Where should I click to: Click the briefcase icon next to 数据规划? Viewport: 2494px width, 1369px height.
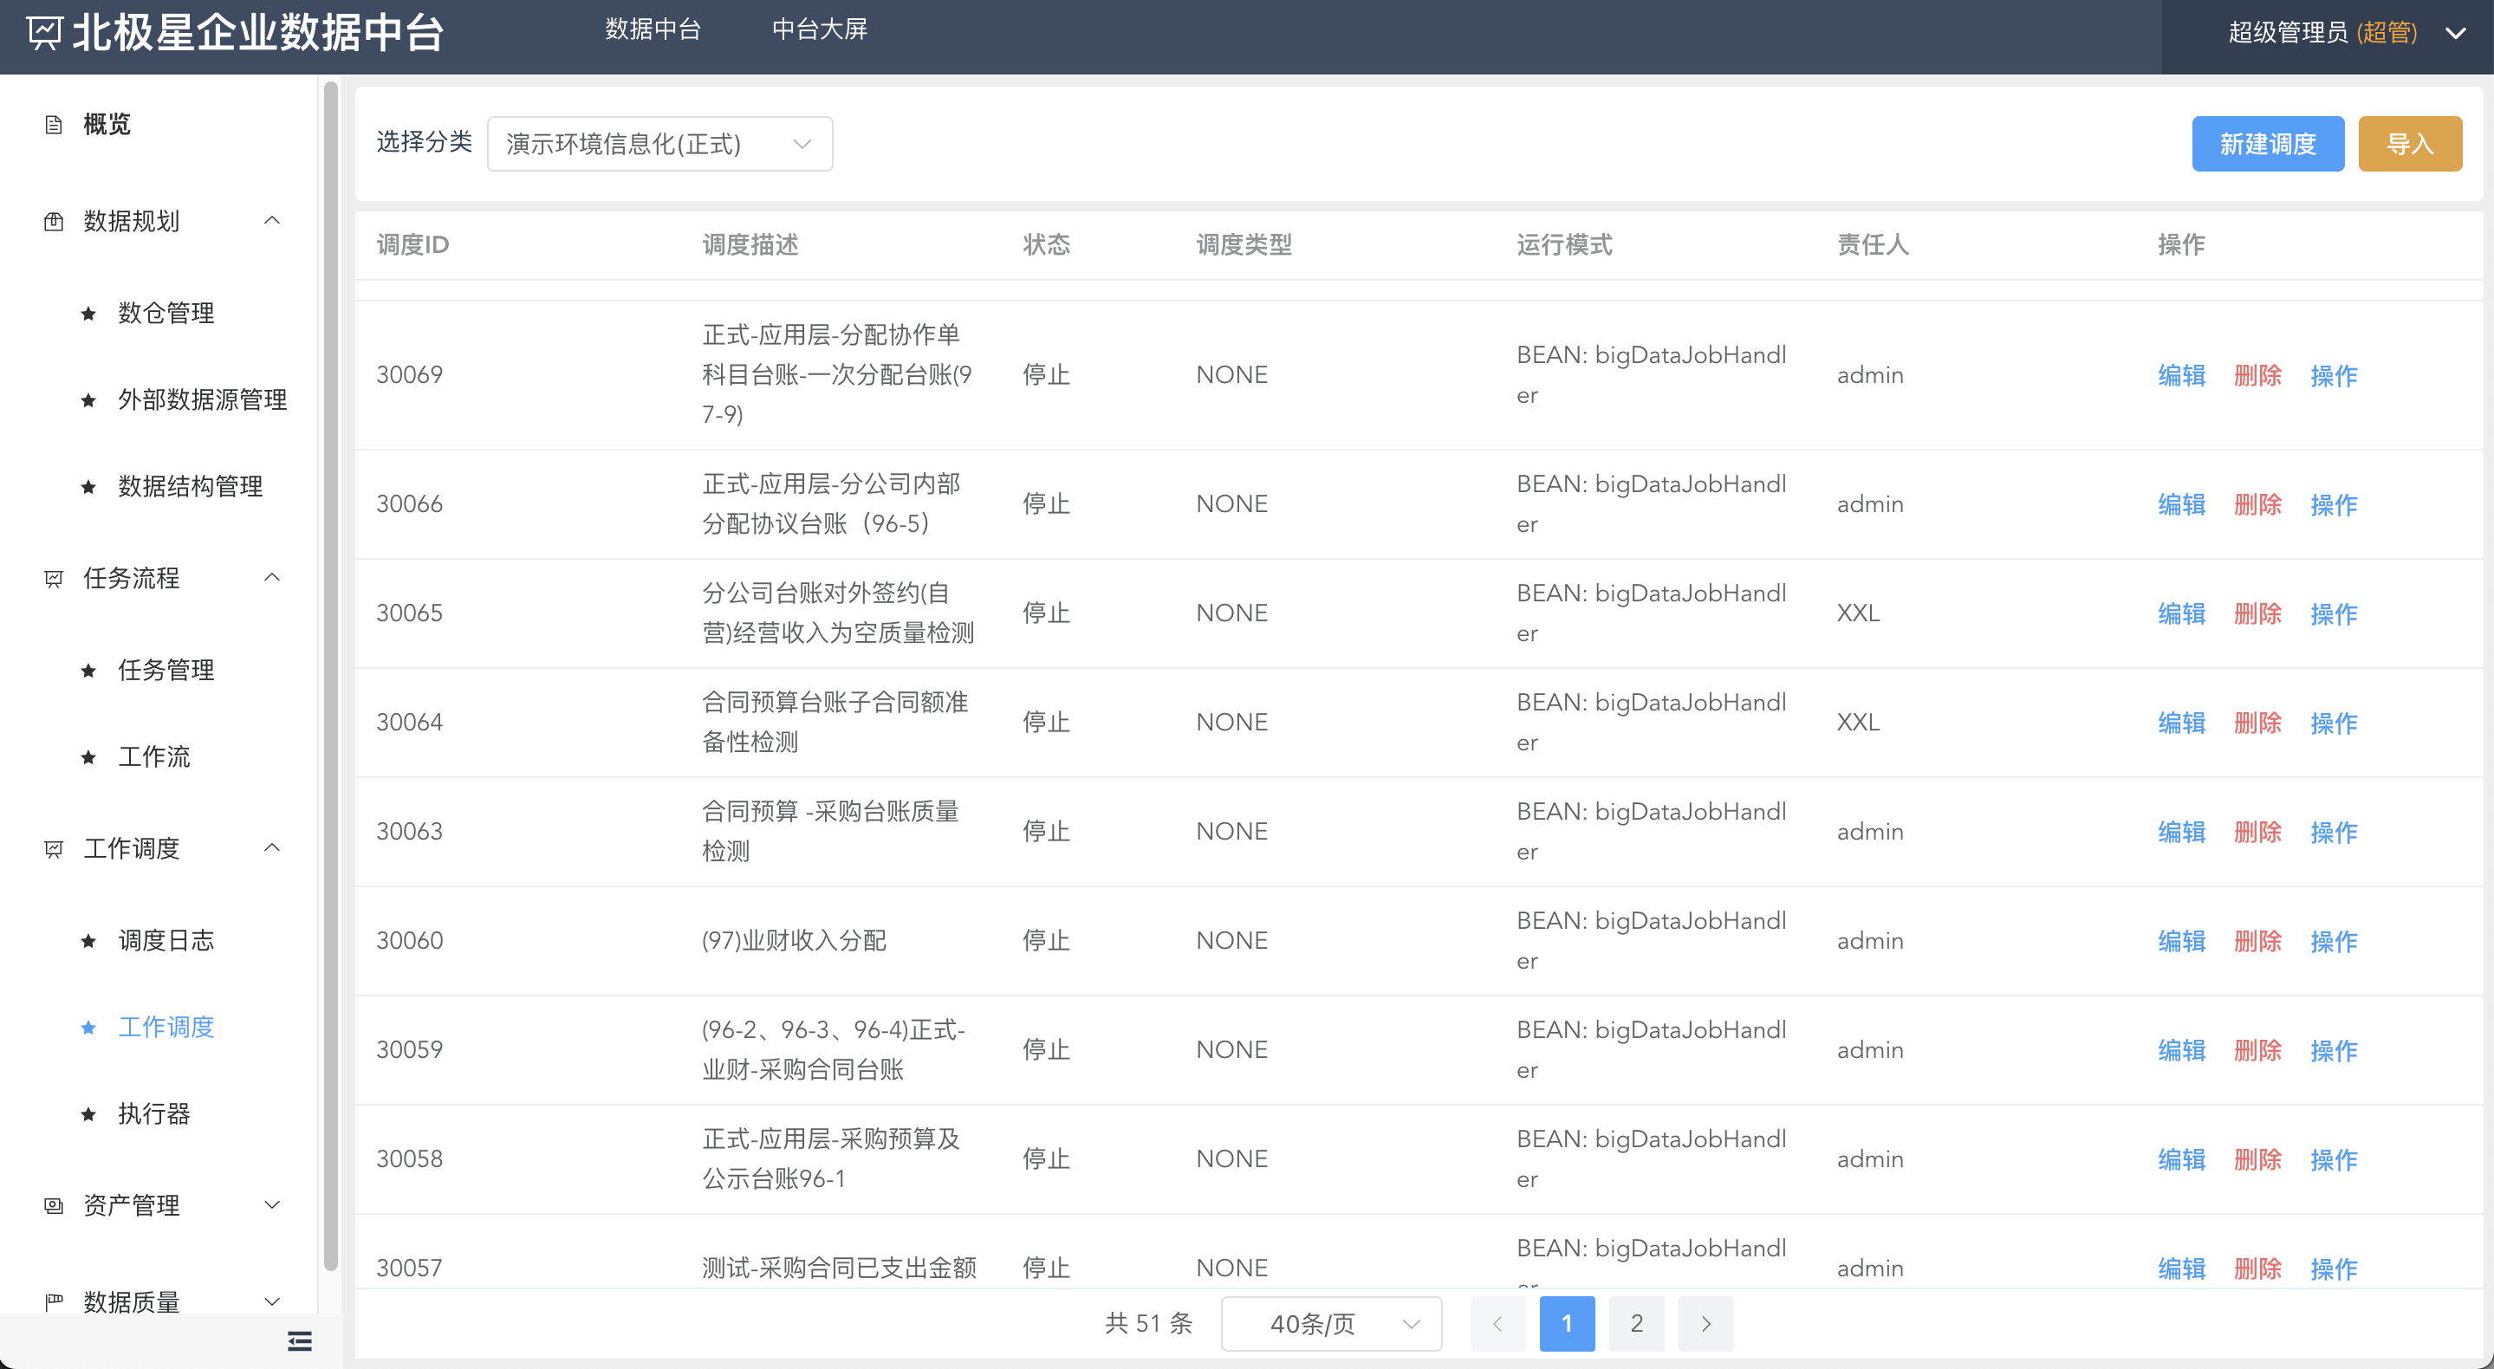[53, 221]
